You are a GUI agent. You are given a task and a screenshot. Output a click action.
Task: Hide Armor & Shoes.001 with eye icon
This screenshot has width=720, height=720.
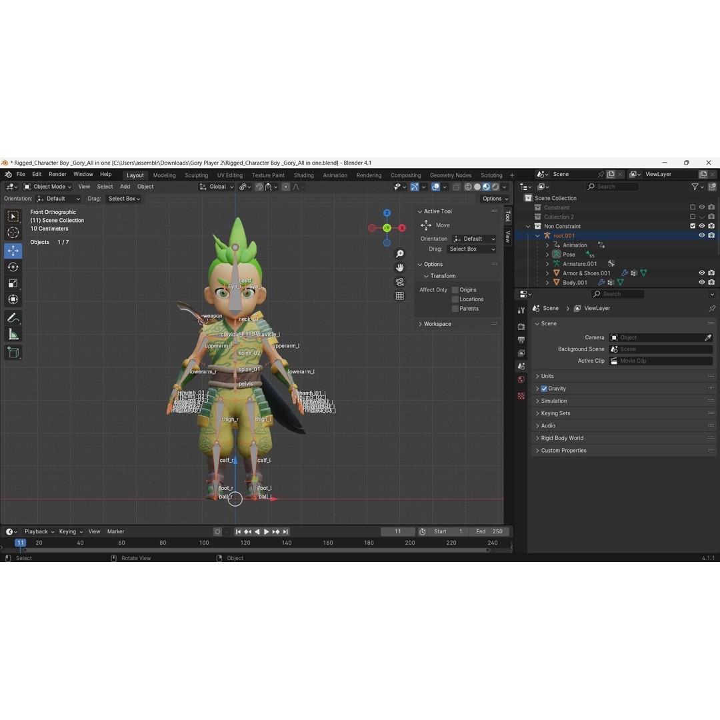click(701, 273)
